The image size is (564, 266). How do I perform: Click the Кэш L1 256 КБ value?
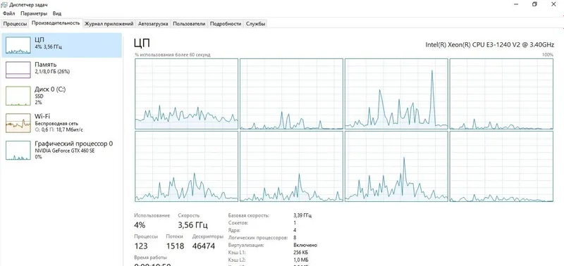tap(301, 253)
